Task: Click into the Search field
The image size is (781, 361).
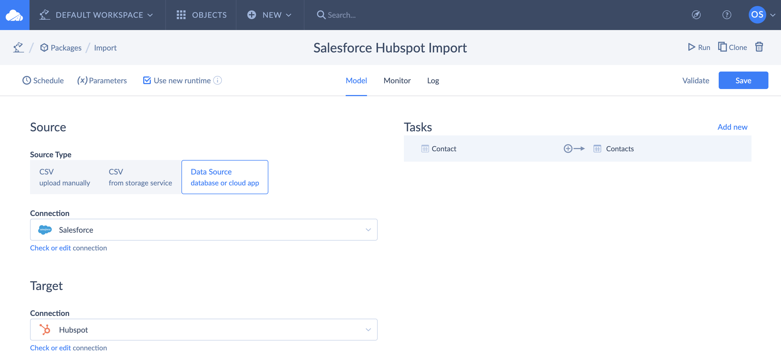Action: [x=341, y=15]
